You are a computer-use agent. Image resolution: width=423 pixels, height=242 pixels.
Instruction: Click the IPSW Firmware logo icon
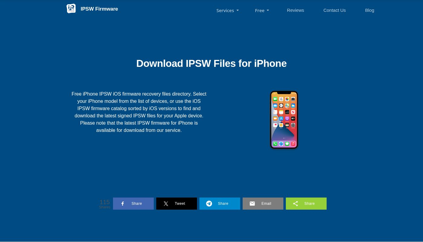71,9
